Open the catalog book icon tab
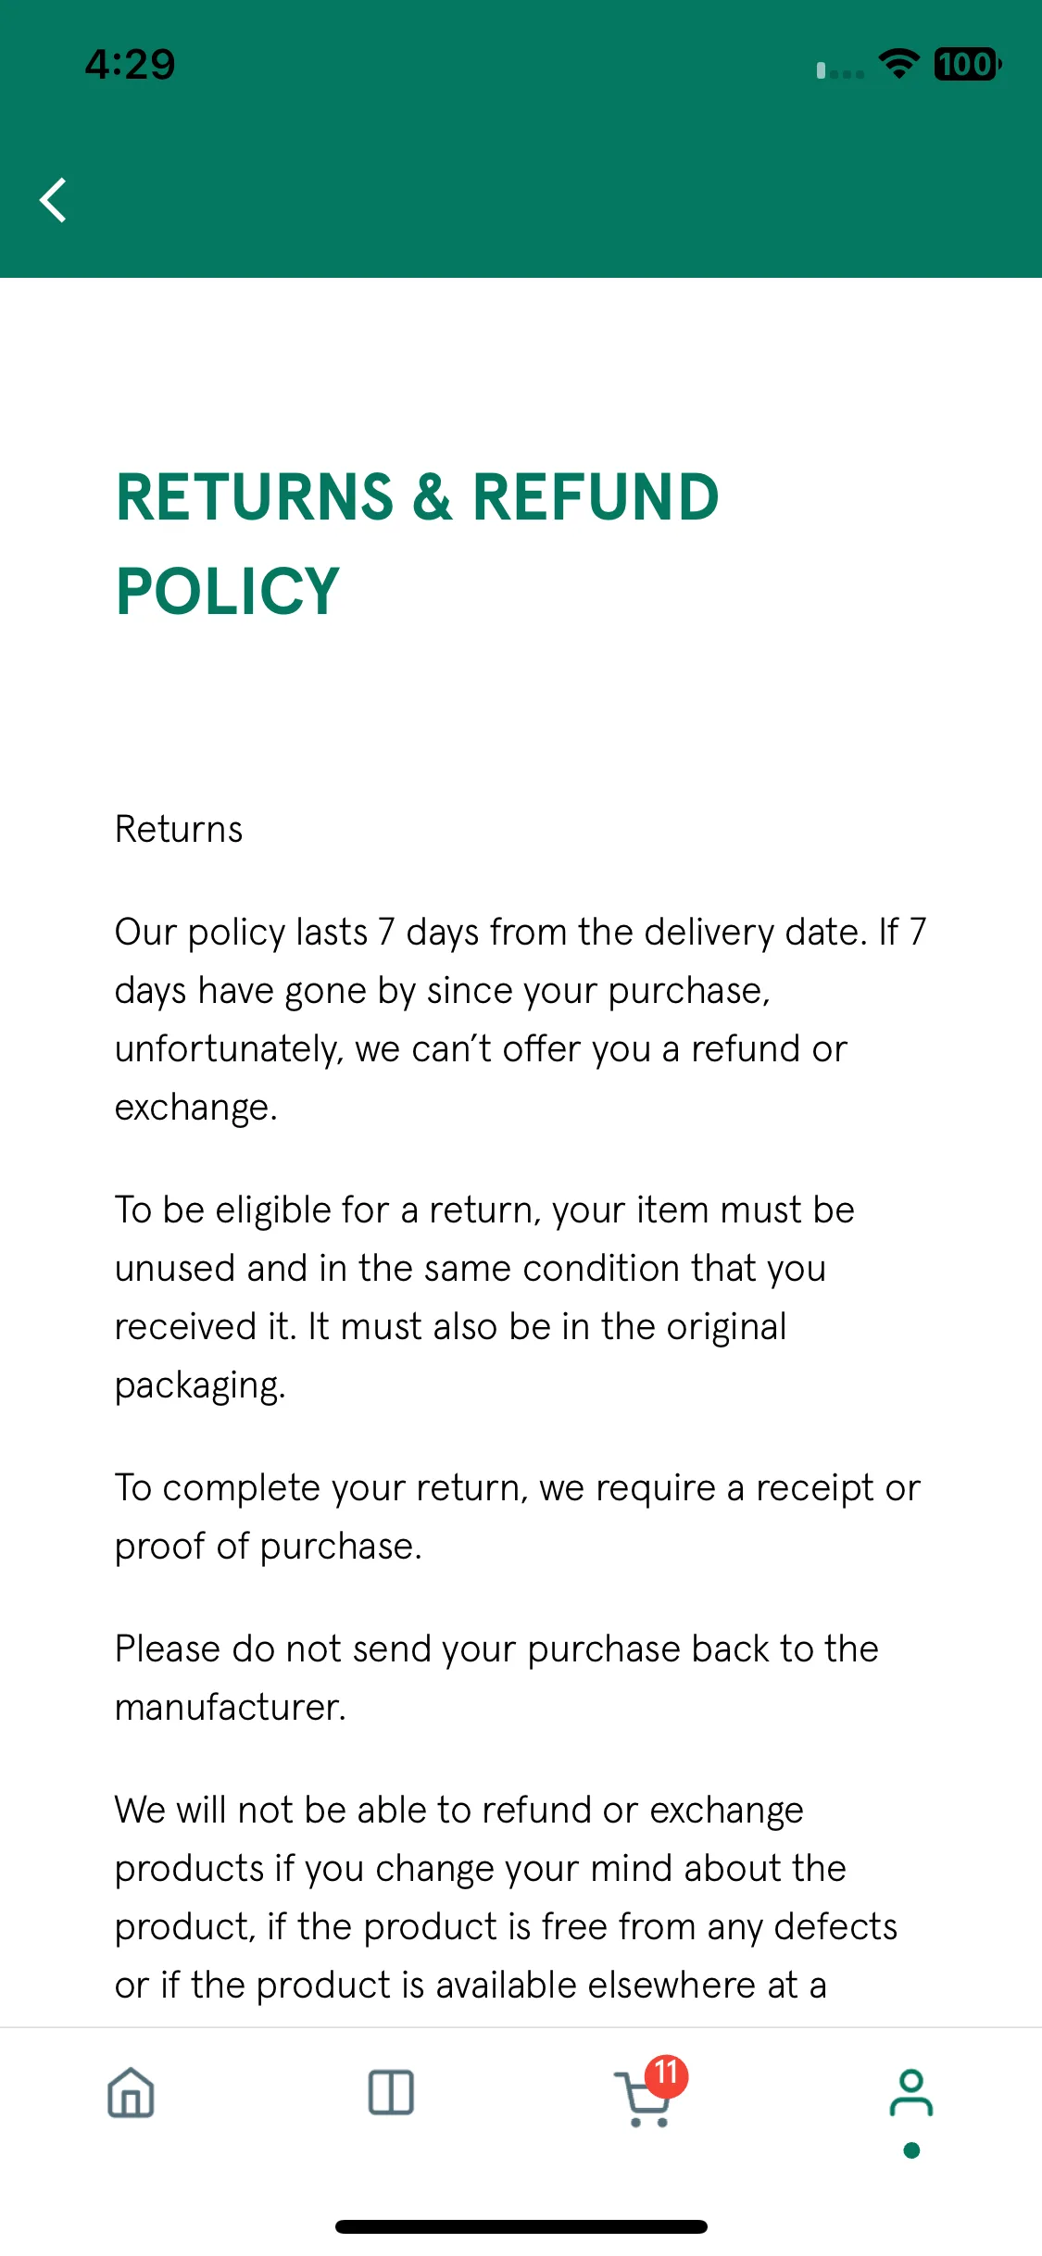Image resolution: width=1042 pixels, height=2256 pixels. (391, 2092)
